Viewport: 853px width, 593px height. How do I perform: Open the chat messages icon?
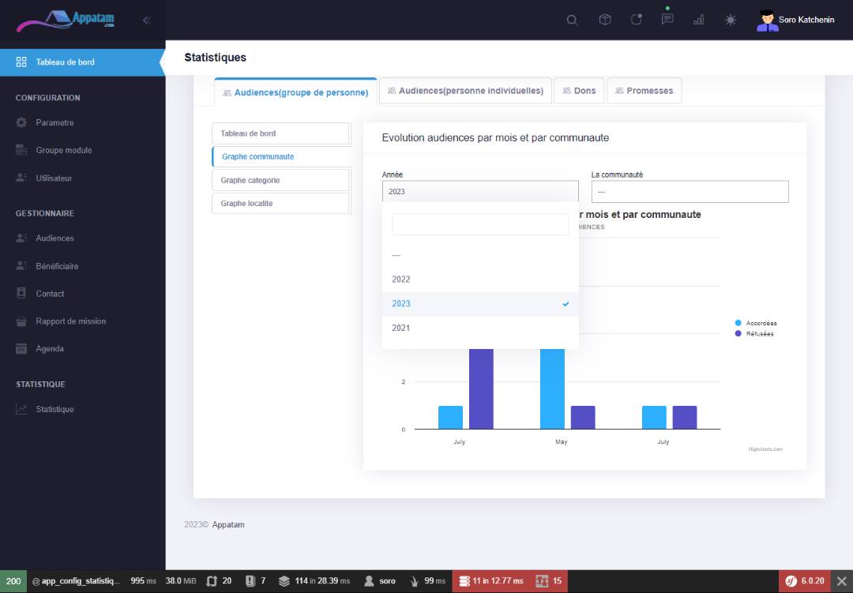[x=667, y=20]
